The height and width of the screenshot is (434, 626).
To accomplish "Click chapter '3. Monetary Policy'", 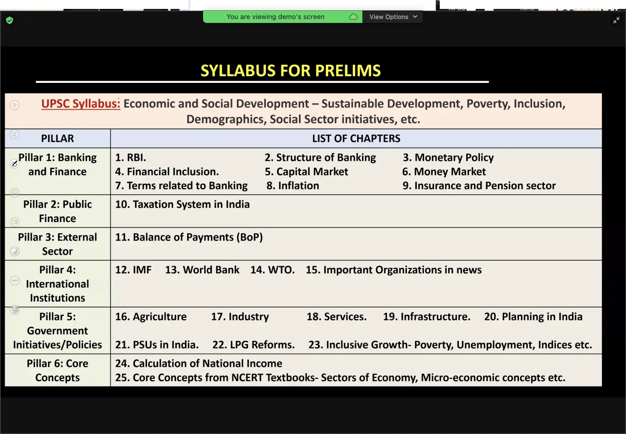I will pos(448,157).
